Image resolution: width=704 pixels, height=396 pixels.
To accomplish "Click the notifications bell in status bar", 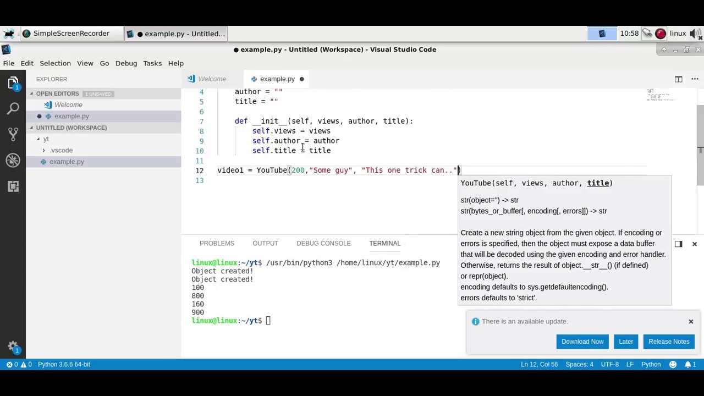I will pyautogui.click(x=690, y=364).
